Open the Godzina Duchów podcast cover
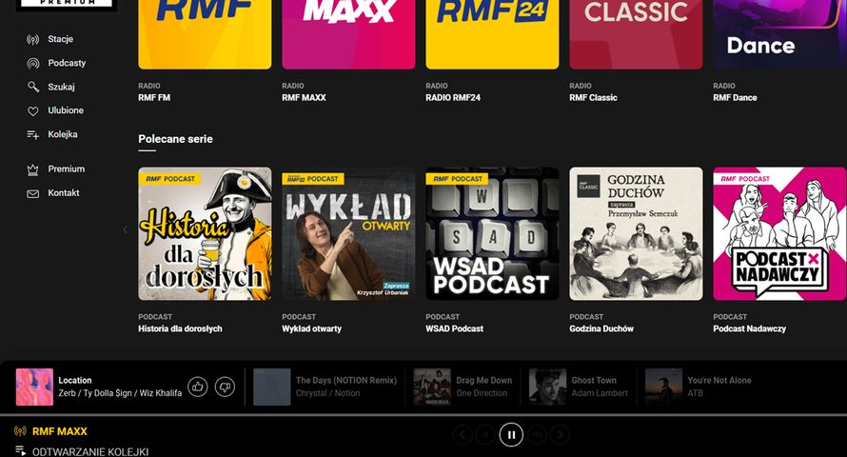The height and width of the screenshot is (457, 847). tap(636, 233)
